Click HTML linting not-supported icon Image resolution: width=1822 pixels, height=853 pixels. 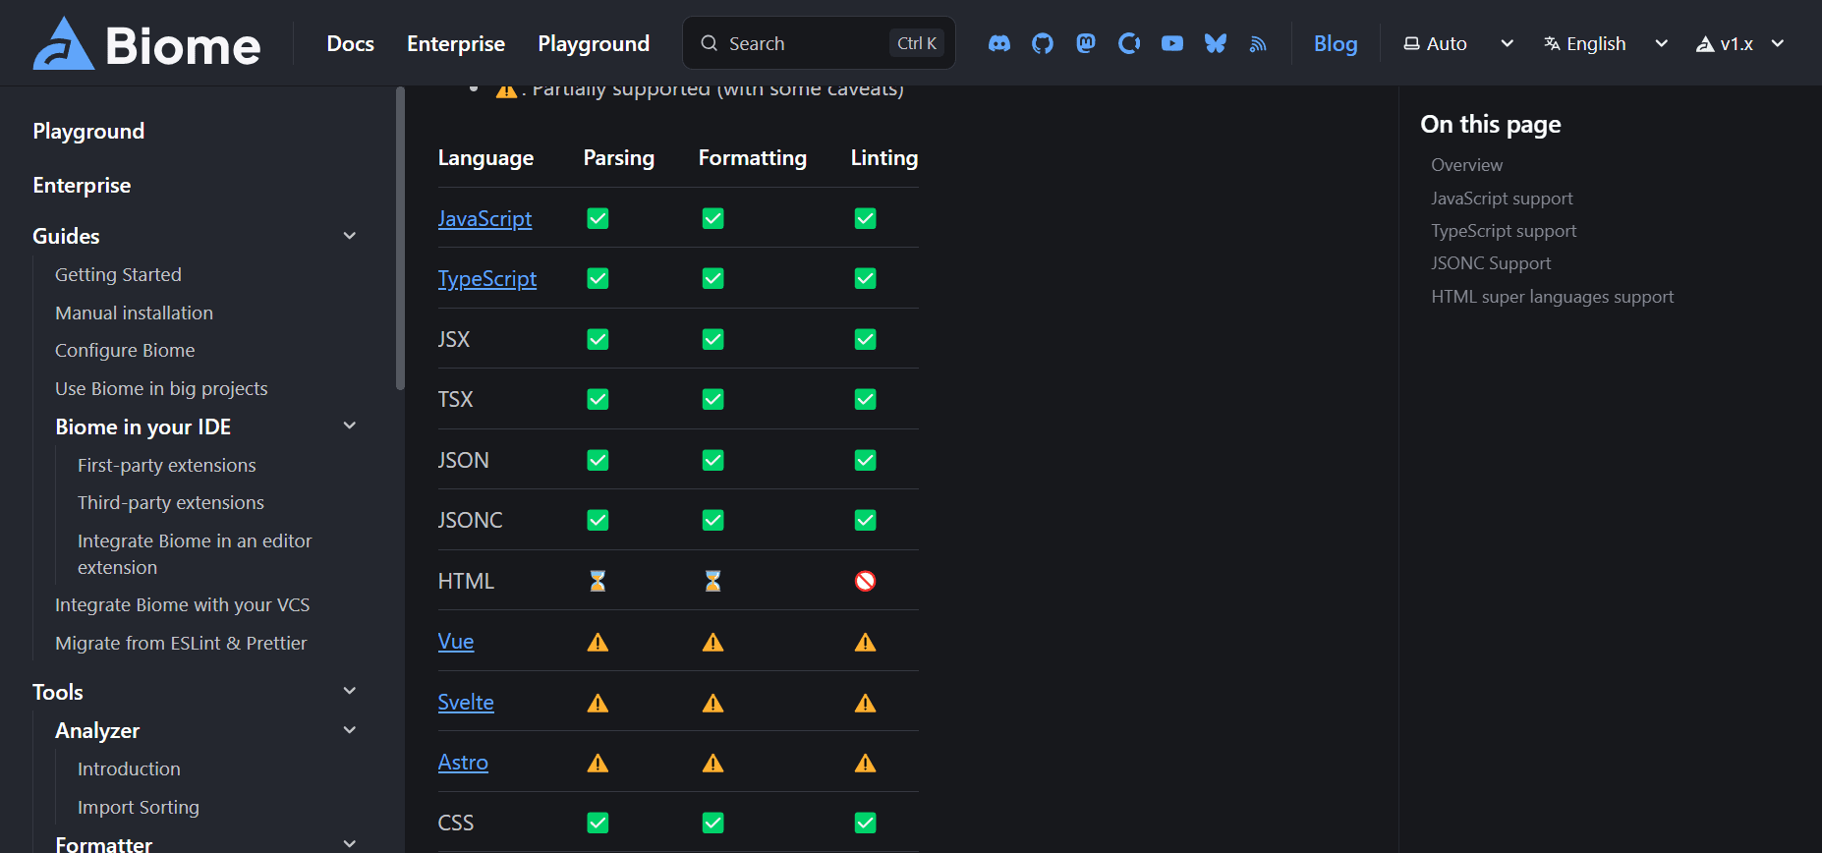865,581
